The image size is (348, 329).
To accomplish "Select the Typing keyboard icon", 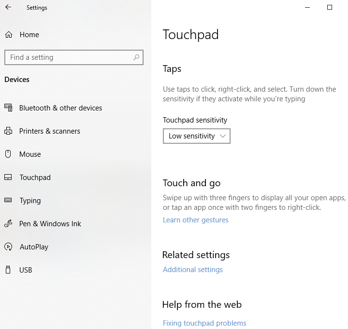I will 8,201.
